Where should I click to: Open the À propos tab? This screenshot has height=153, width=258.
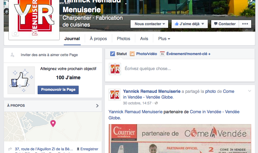click(x=98, y=39)
